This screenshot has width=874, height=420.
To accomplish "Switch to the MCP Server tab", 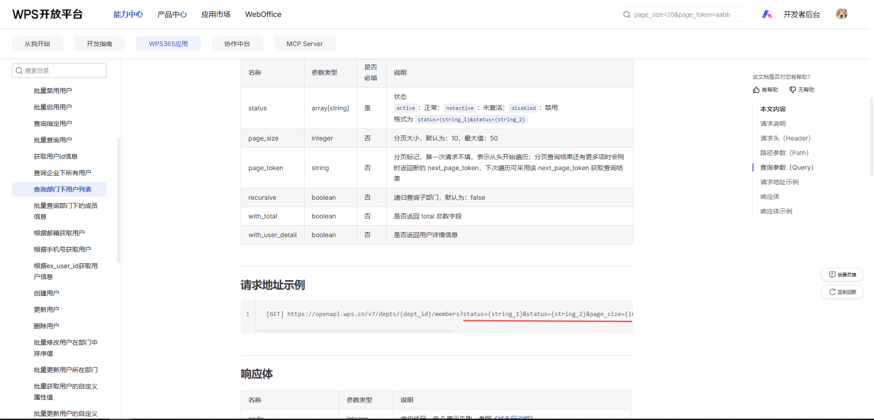I will 304,44.
